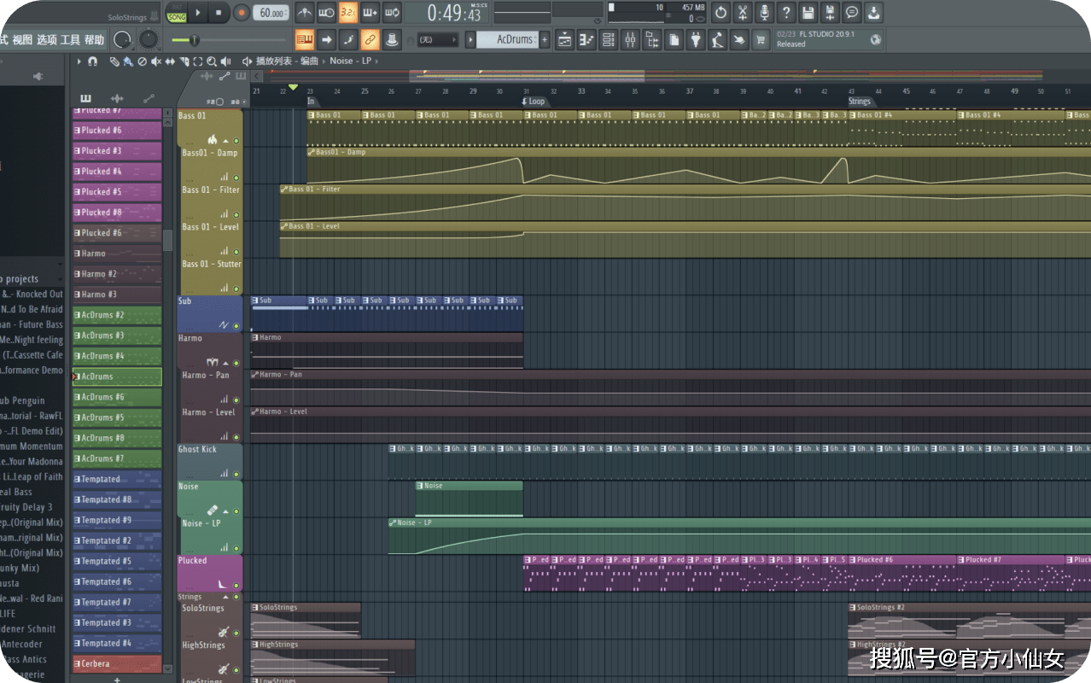1091x683 pixels.
Task: Toggle note/clip grouping link icon
Action: click(370, 39)
